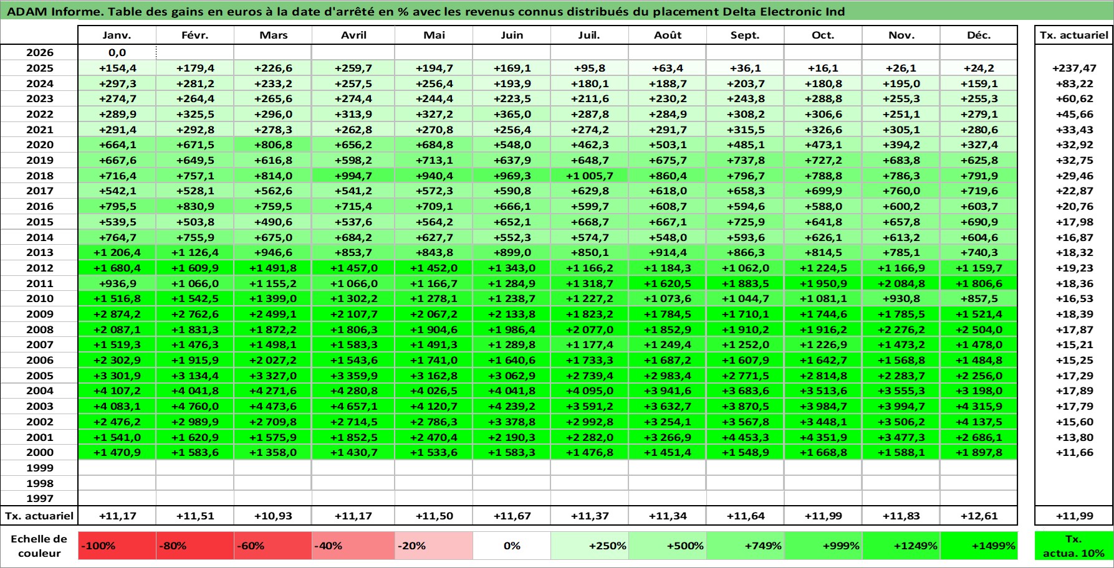Click the 0,0 cell for January 2026
The image size is (1114, 568).
coord(117,52)
